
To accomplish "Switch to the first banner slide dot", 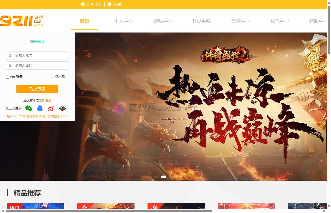I will (x=156, y=177).
